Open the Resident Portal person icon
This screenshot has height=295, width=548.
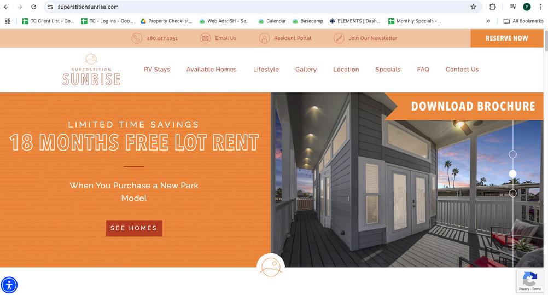coord(264,38)
